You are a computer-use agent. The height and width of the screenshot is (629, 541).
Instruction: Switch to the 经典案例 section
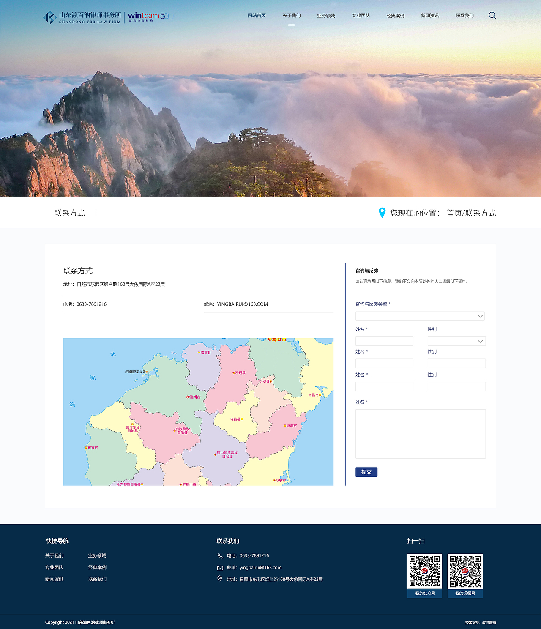(395, 16)
